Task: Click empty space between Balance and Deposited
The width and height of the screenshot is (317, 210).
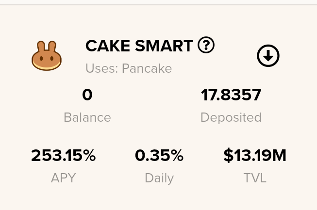Action: 156,105
